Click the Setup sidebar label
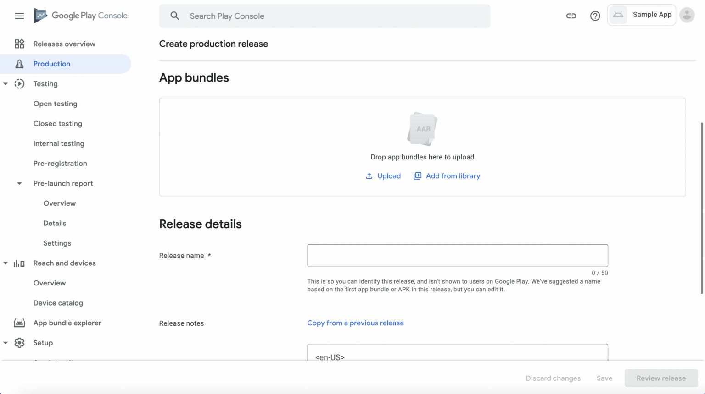Viewport: 705px width, 394px height. pos(43,343)
